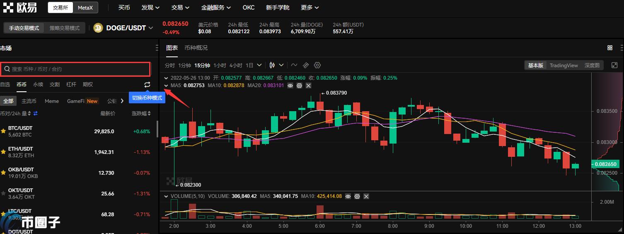624x234 pixels.
Task: Switch chart to TradingView version
Action: click(x=564, y=65)
